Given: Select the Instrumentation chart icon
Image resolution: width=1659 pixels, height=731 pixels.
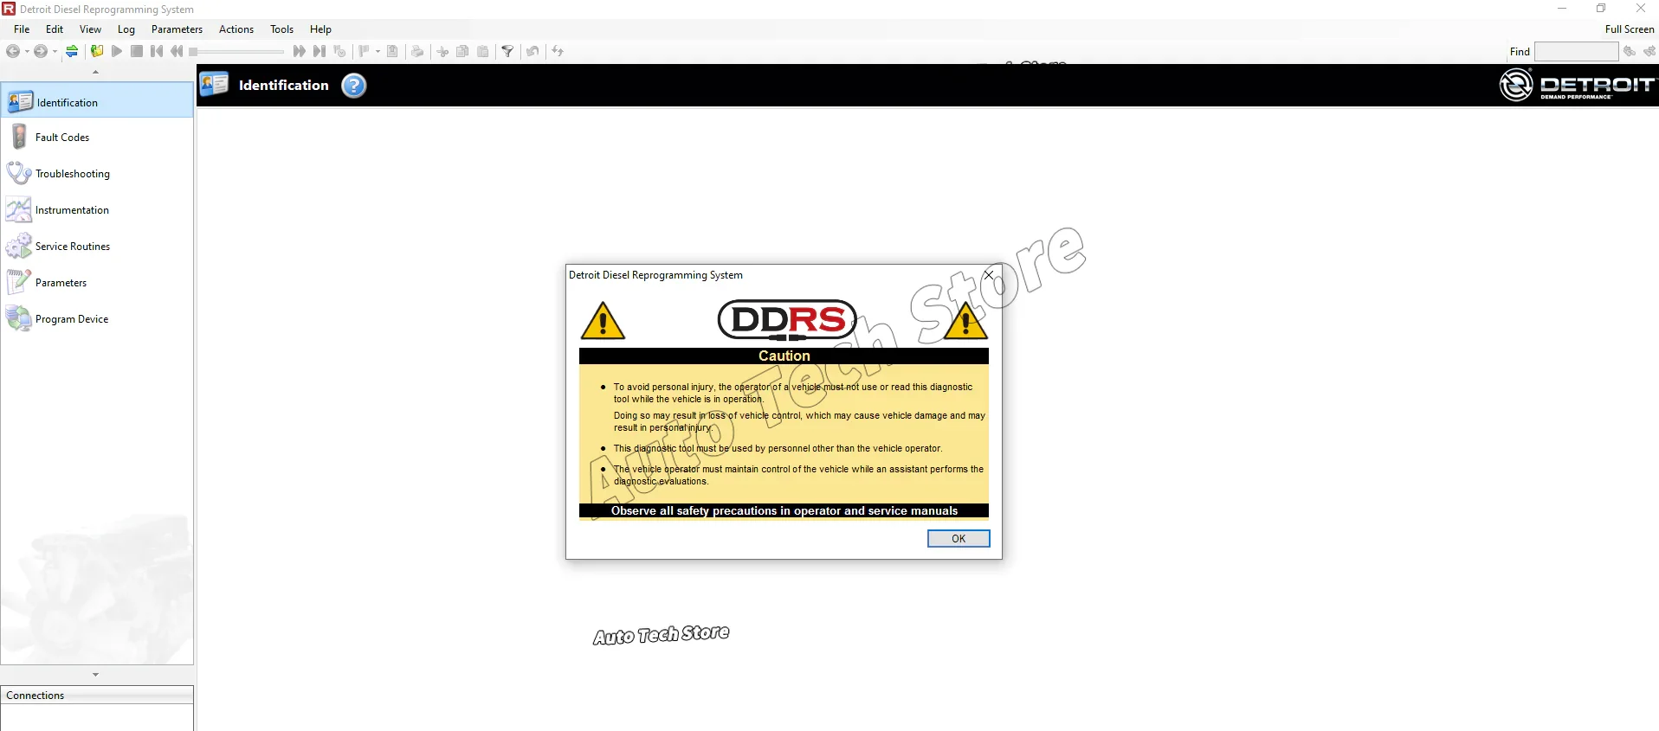Looking at the screenshot, I should click(19, 209).
